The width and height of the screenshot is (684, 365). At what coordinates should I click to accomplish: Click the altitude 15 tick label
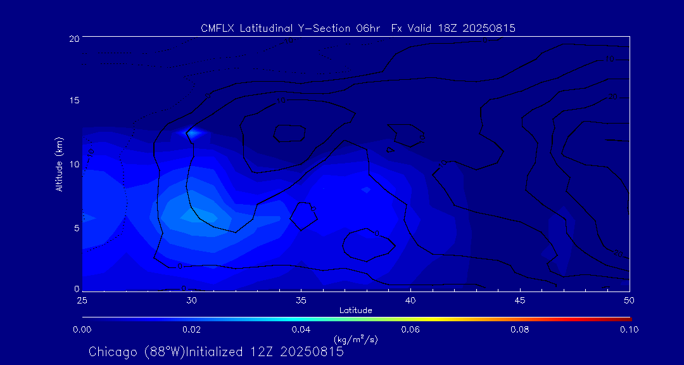(73, 101)
